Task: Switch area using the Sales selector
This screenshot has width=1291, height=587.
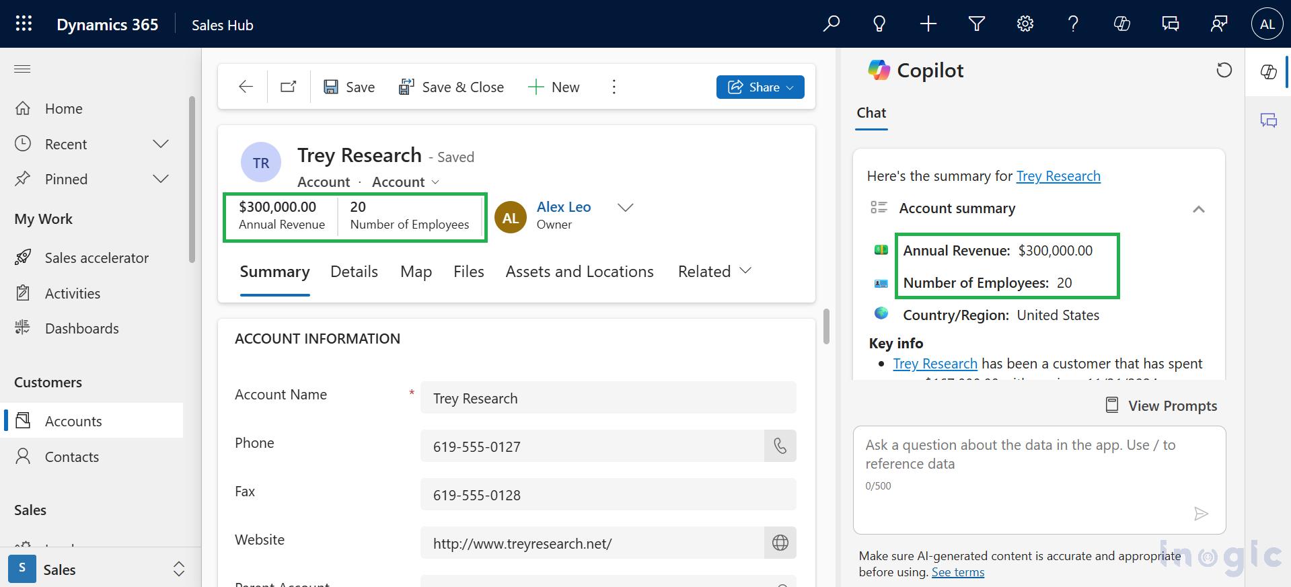Action: pos(98,569)
